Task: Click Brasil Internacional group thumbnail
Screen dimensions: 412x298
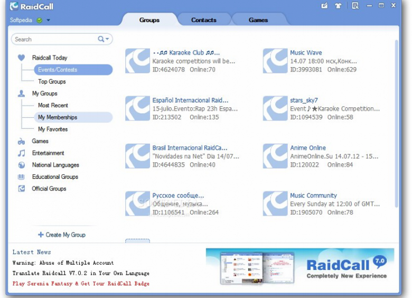Action: [137, 156]
